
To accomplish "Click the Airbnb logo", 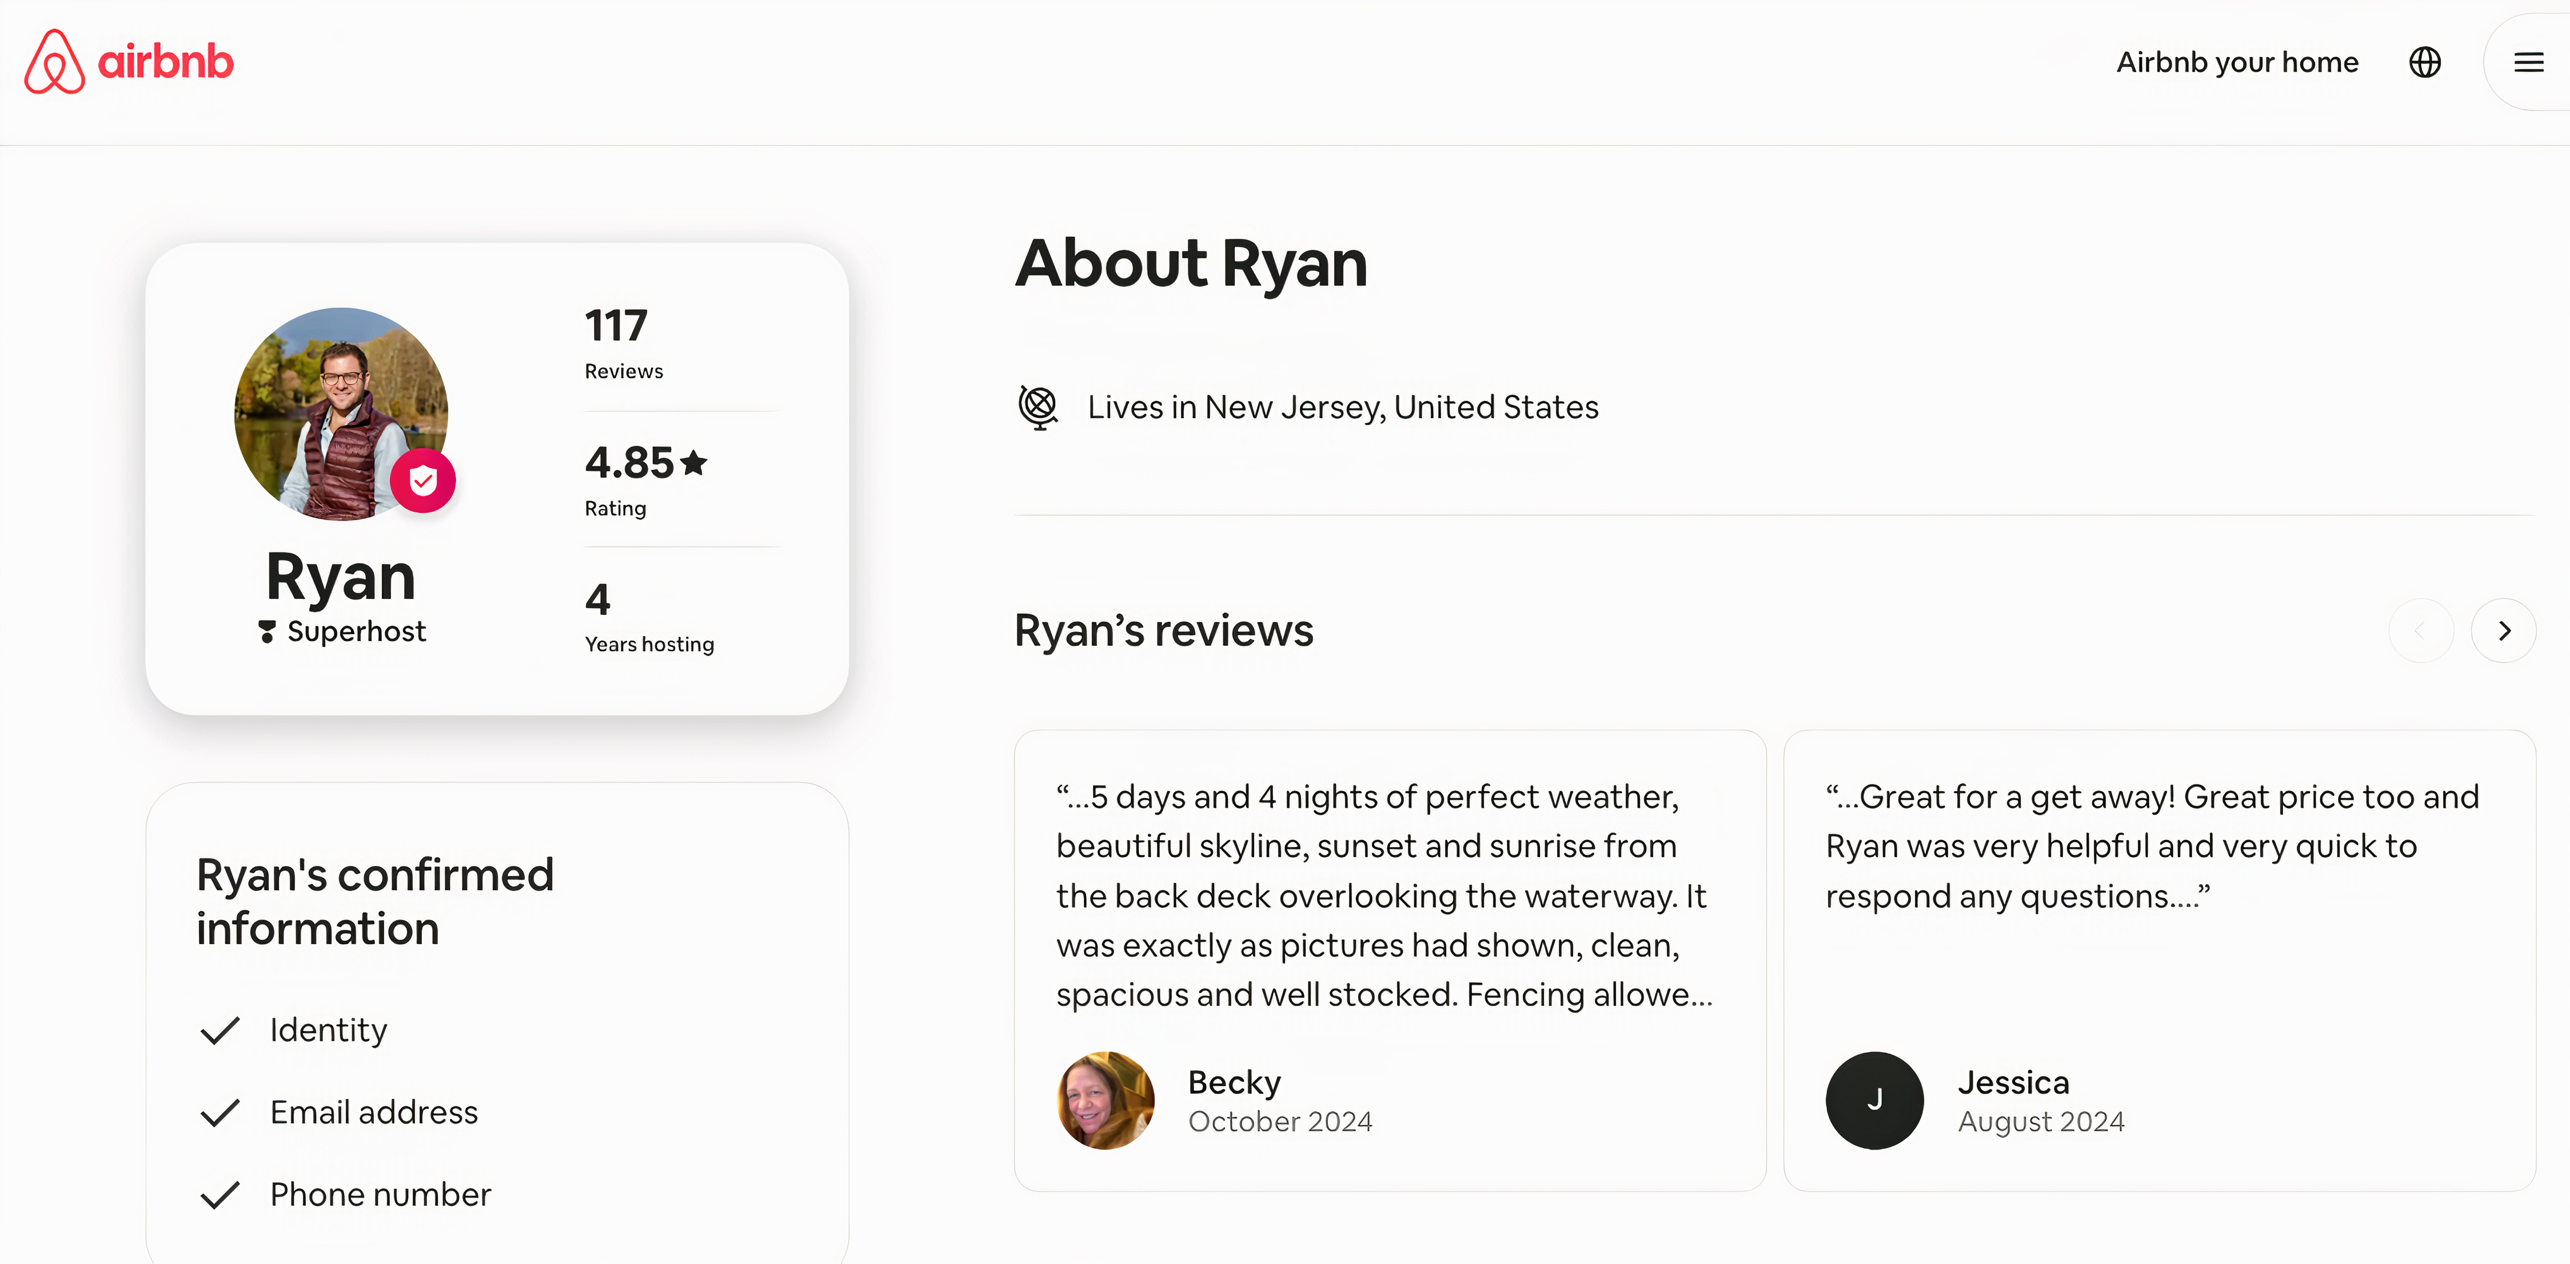I will tap(129, 62).
